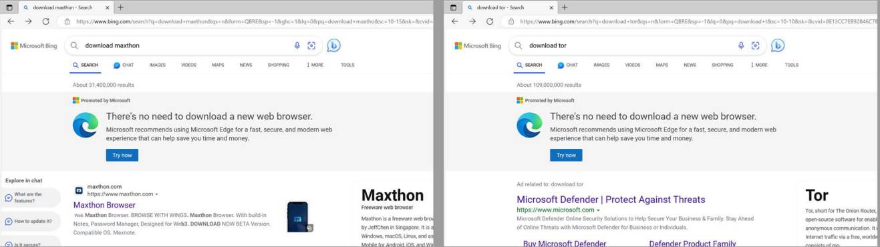Start voice search in the maxthon window
Screen dimensions: 880x247
(297, 45)
